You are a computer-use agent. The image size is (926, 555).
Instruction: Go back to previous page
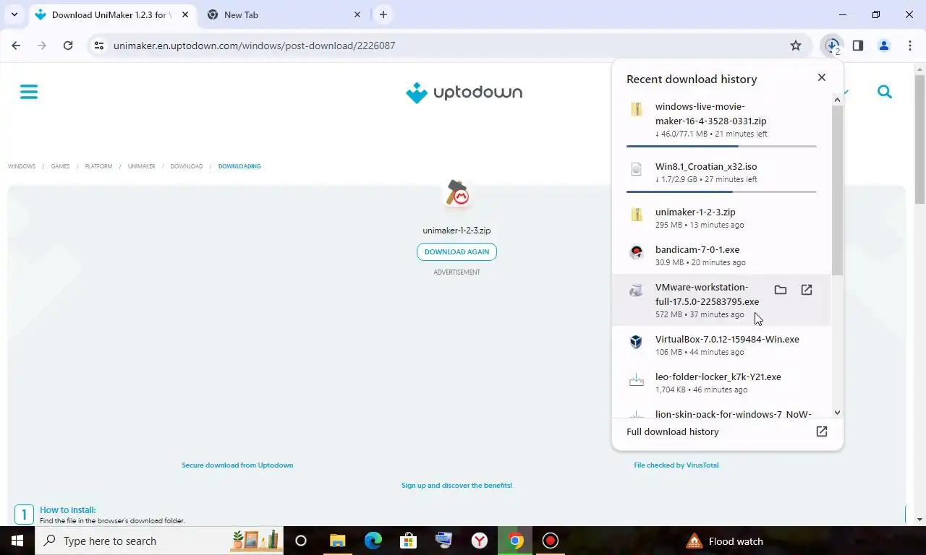pos(16,46)
